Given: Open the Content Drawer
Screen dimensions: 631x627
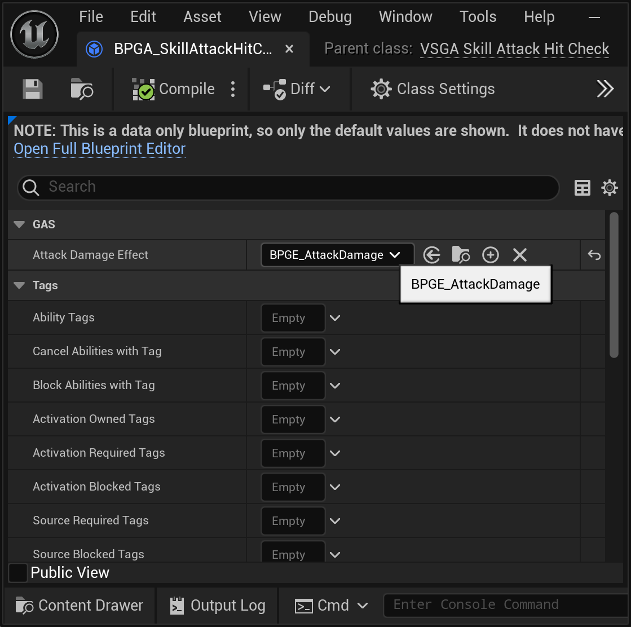Looking at the screenshot, I should tap(80, 605).
